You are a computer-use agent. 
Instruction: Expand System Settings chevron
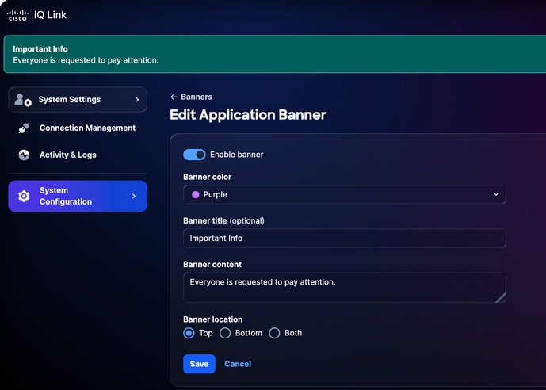(x=137, y=100)
